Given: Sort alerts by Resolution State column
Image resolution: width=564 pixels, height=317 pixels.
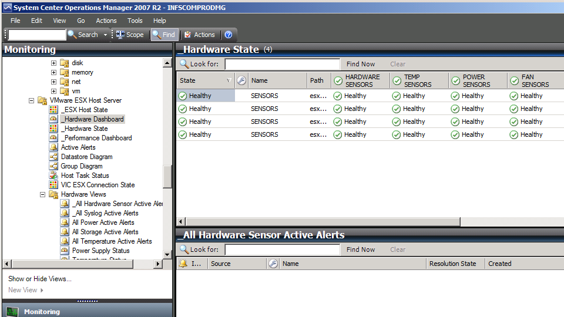Looking at the screenshot, I should (x=455, y=264).
